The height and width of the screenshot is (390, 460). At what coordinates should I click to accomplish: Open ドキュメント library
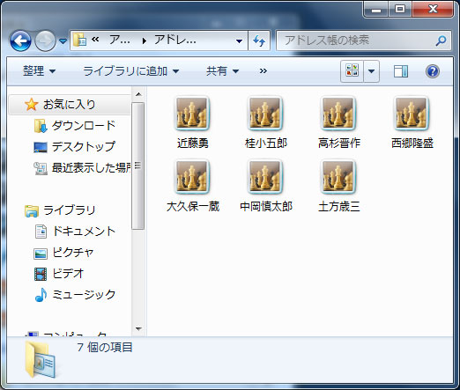point(75,232)
